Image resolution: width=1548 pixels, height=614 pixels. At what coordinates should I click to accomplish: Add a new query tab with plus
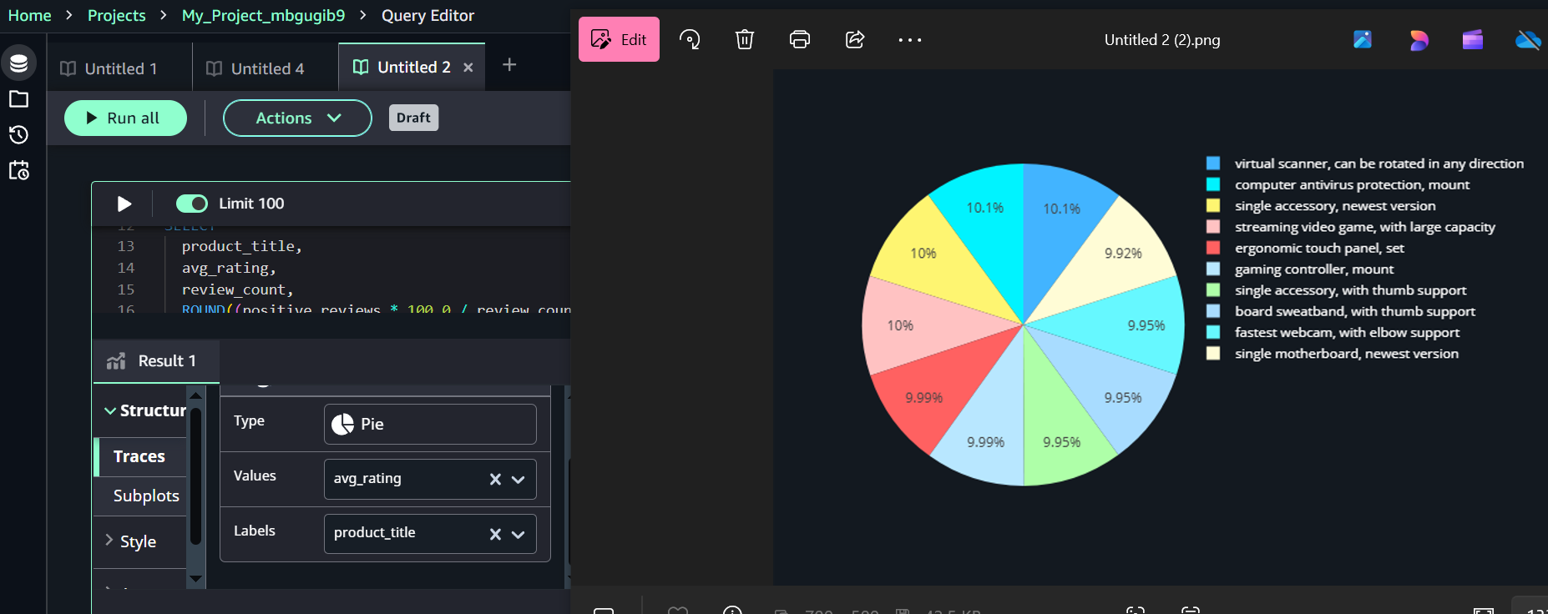509,65
